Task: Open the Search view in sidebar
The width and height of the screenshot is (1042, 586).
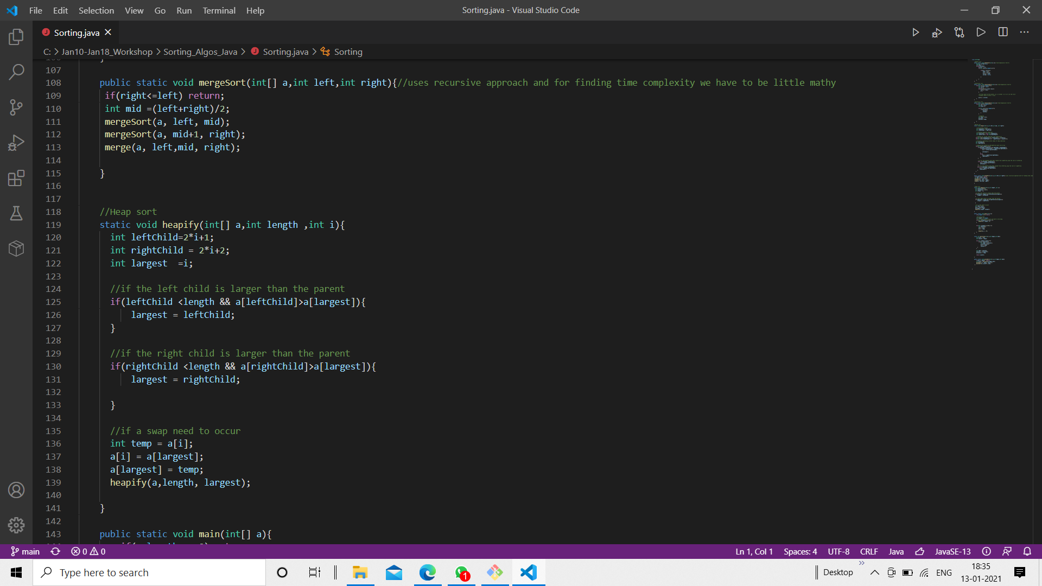Action: coord(16,72)
